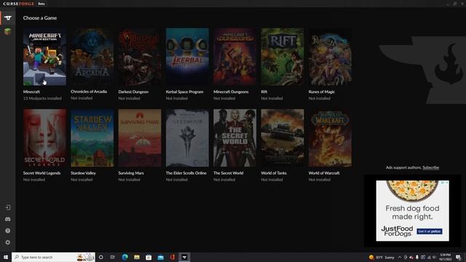Image resolution: width=466 pixels, height=262 pixels.
Task: Open Task View on the taskbar
Action: [113, 257]
